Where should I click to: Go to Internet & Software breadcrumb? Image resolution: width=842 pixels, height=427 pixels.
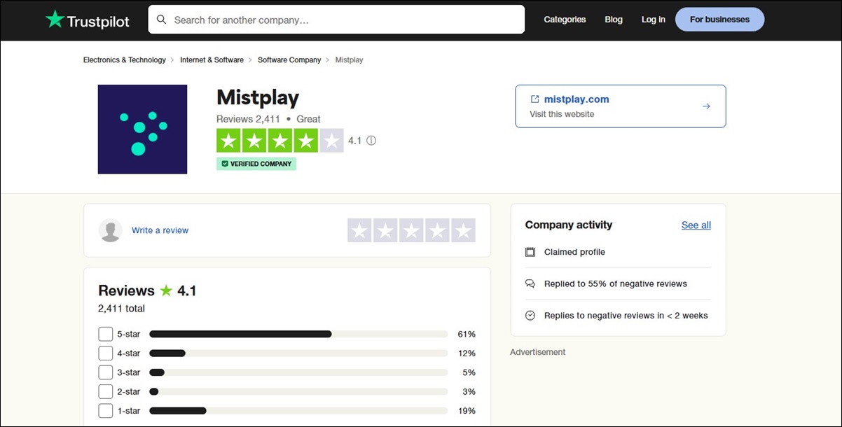pos(212,60)
